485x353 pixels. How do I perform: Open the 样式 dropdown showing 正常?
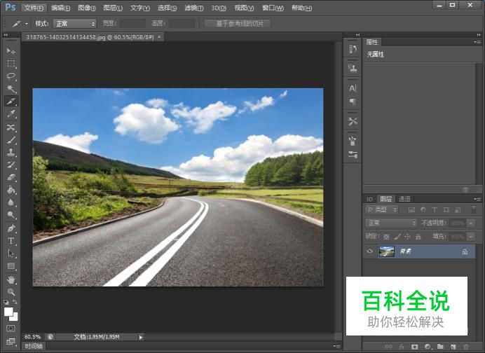tap(74, 24)
